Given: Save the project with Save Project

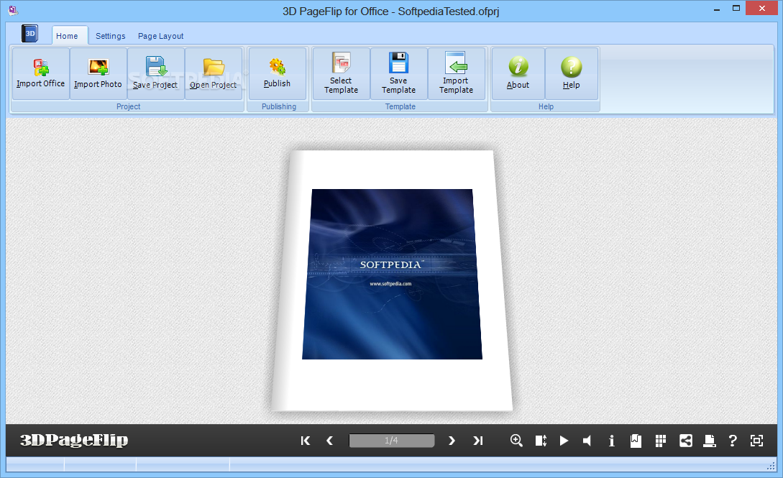Looking at the screenshot, I should pyautogui.click(x=155, y=74).
